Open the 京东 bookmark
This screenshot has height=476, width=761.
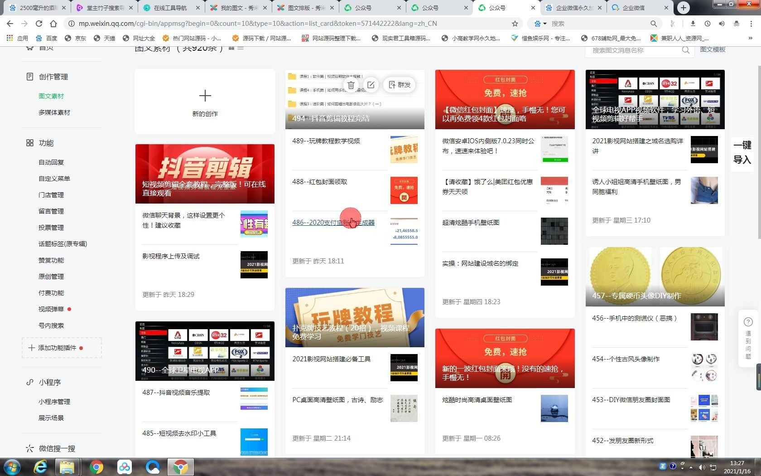(75, 38)
